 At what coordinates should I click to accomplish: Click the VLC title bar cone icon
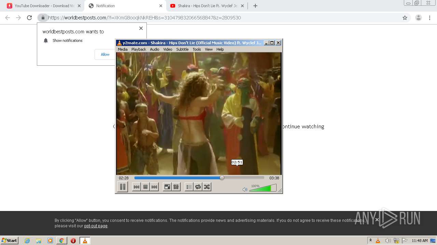pos(119,43)
